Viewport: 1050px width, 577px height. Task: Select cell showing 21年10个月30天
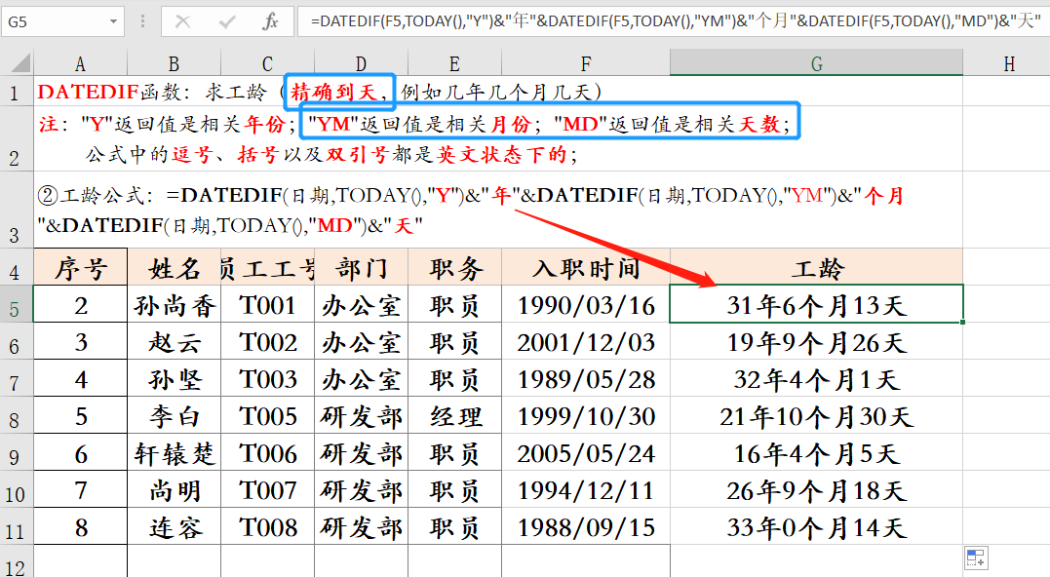pos(816,415)
